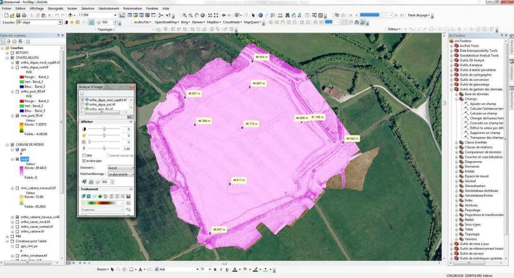Screen dimensions: 514x278
Task: Click the ArcToolbox root icon
Action: coord(451,41)
